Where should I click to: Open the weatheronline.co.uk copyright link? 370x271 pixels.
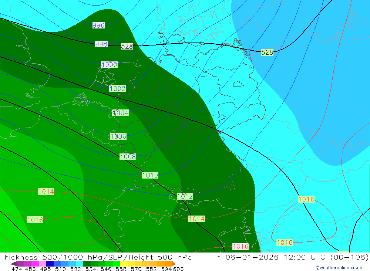339,268
